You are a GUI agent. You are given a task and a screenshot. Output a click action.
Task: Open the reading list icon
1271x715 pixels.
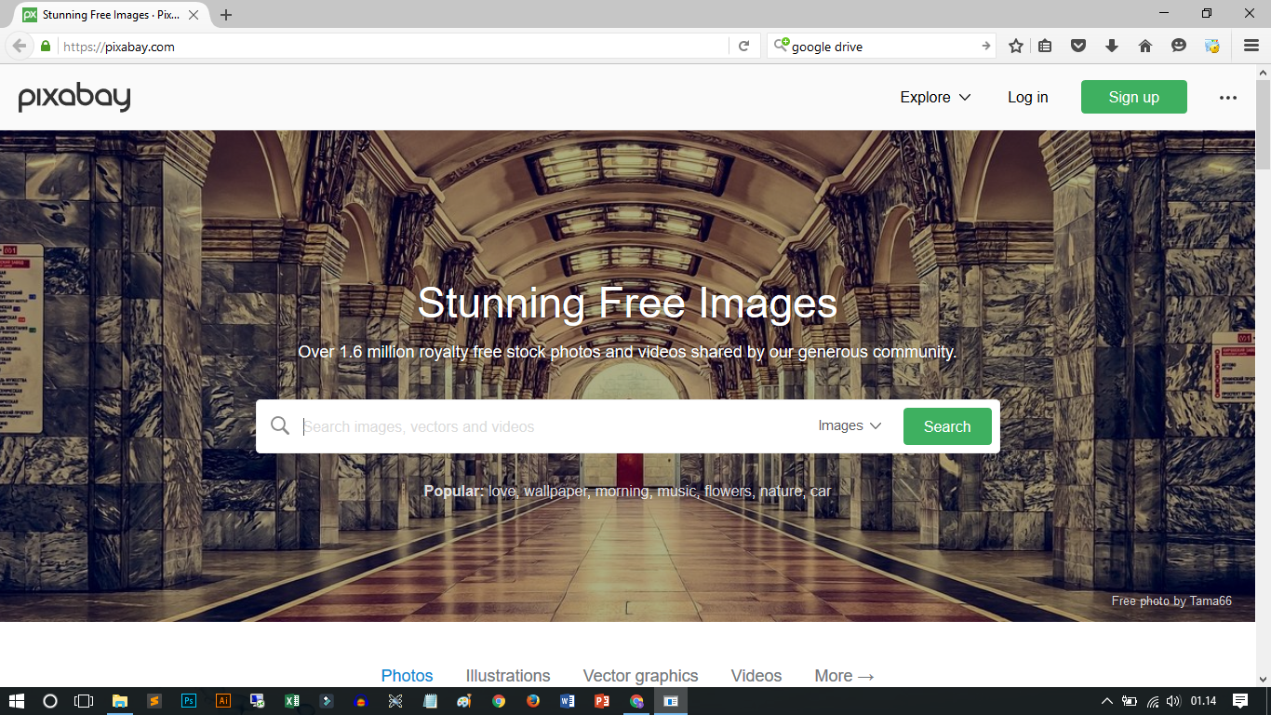(x=1045, y=46)
